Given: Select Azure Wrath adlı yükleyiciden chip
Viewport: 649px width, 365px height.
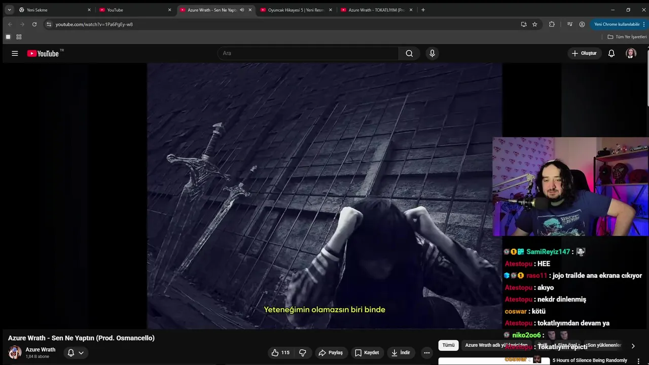Looking at the screenshot, I should coord(496,345).
